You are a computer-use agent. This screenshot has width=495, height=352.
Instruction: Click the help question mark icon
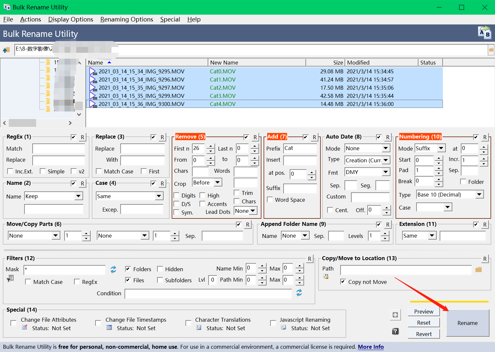(x=395, y=331)
